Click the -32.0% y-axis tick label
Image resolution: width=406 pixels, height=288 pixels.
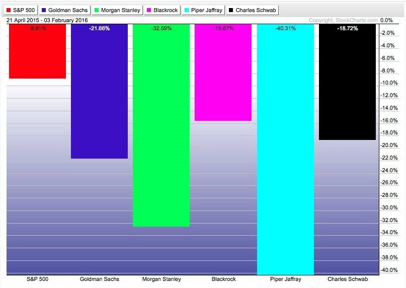(x=389, y=220)
